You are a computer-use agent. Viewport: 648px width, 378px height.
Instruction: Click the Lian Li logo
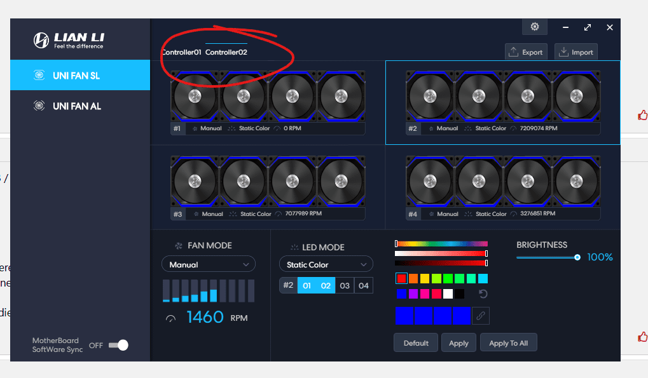pos(69,41)
